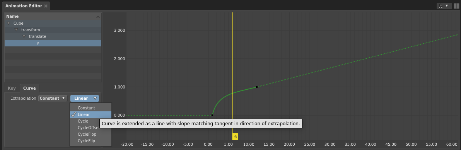This screenshot has height=150, width=461.
Task: Collapse the Cube tree node
Action: tap(9, 23)
